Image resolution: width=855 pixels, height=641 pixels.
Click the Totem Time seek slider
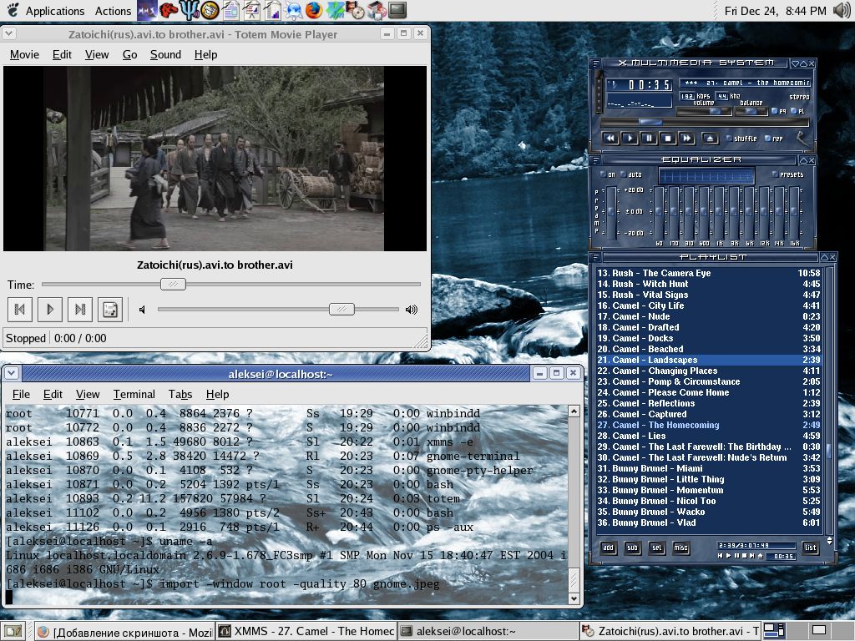point(173,285)
